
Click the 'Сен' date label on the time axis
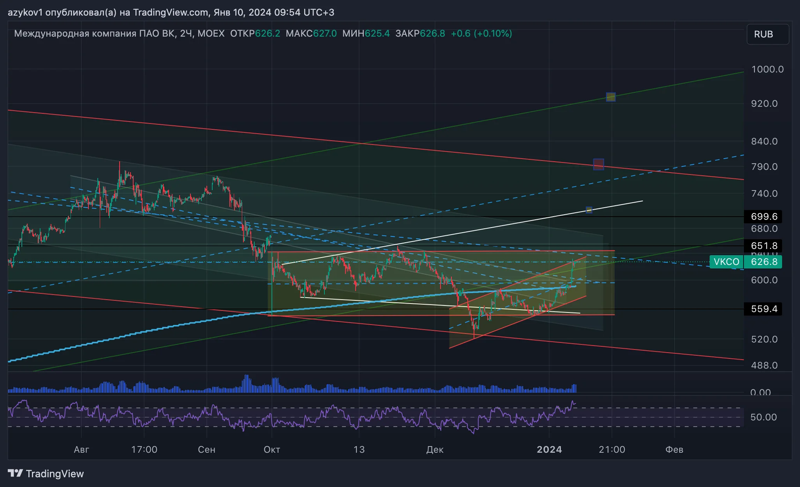206,450
